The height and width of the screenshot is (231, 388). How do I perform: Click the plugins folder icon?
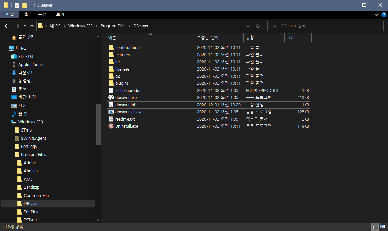point(111,83)
